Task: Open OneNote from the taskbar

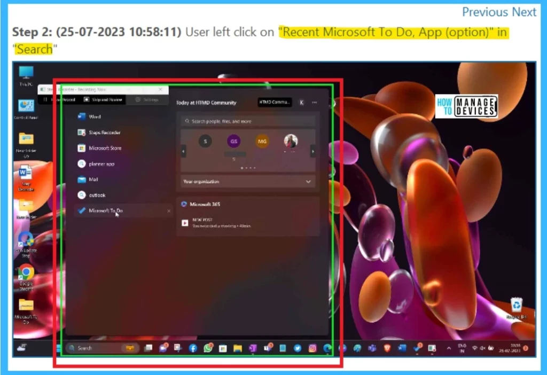Action: [253, 348]
